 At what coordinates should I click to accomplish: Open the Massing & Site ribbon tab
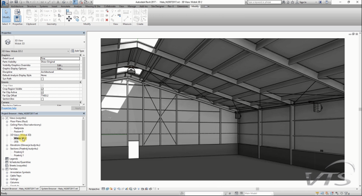point(93,6)
